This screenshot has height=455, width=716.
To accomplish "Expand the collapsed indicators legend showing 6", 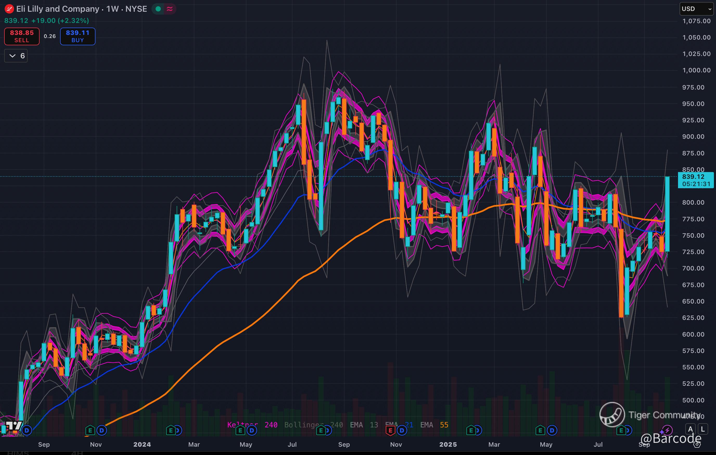I will [16, 56].
